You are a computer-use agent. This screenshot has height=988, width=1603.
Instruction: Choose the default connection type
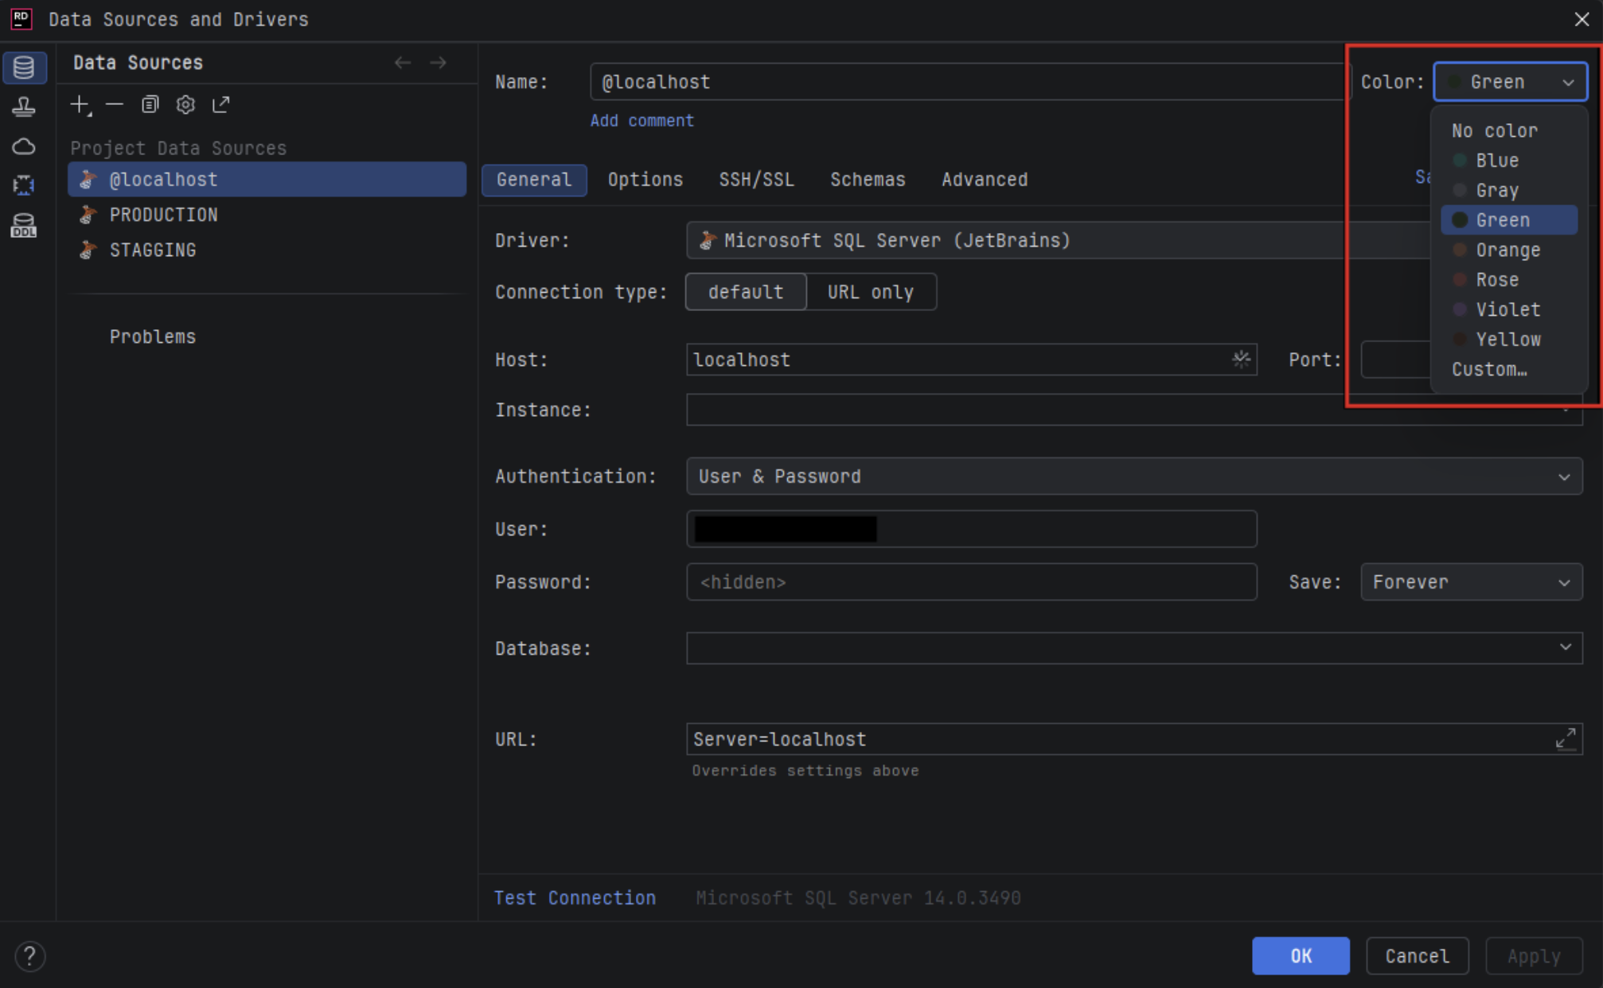[x=746, y=292]
